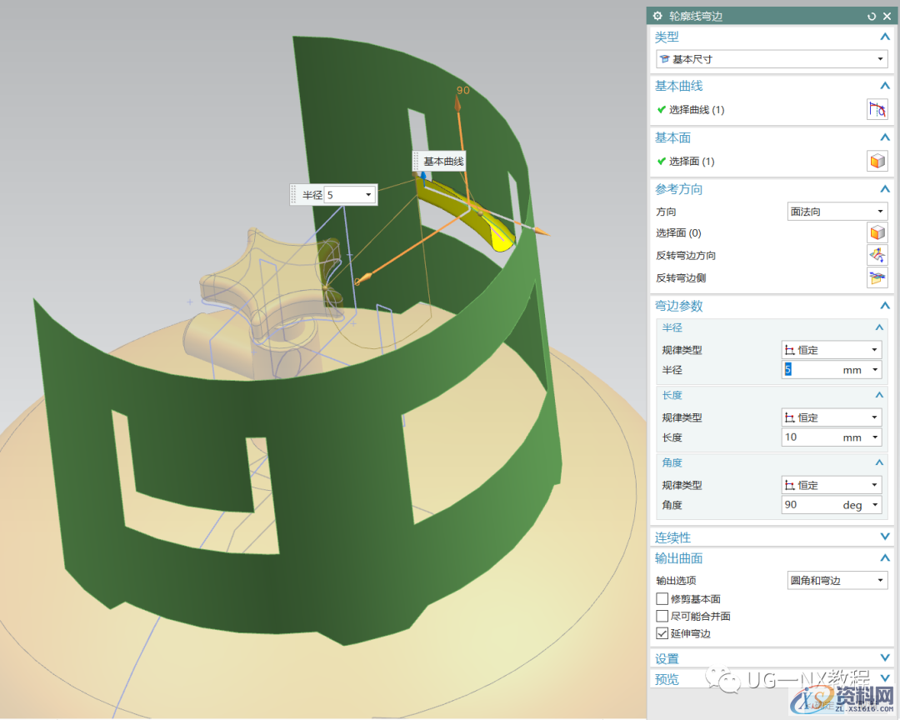The image size is (900, 720).
Task: Enable the 修剪基本面 checkbox
Action: pyautogui.click(x=662, y=599)
